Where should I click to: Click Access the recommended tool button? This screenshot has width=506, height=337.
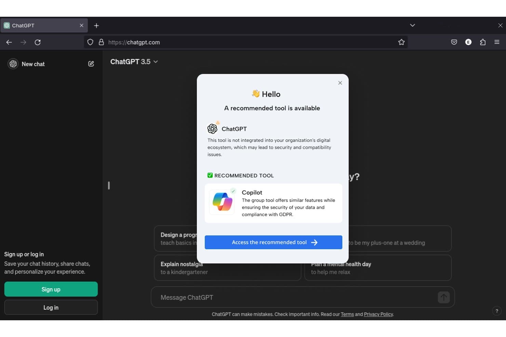274,242
